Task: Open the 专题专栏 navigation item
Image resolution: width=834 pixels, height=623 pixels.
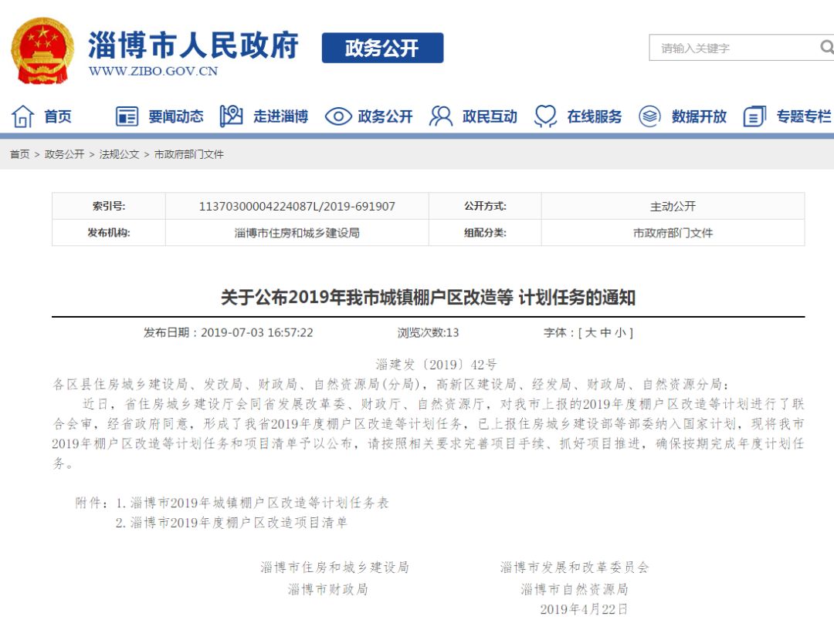Action: (x=804, y=116)
